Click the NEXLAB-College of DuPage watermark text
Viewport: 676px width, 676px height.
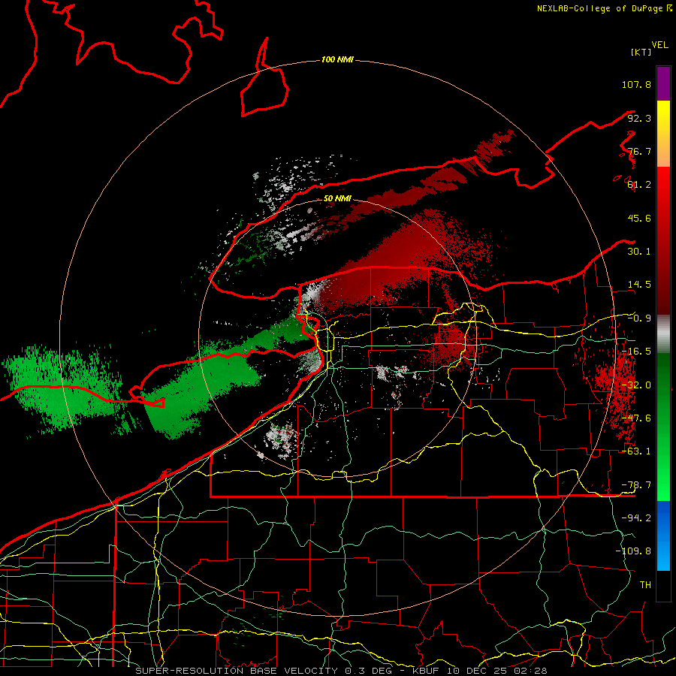pyautogui.click(x=604, y=8)
